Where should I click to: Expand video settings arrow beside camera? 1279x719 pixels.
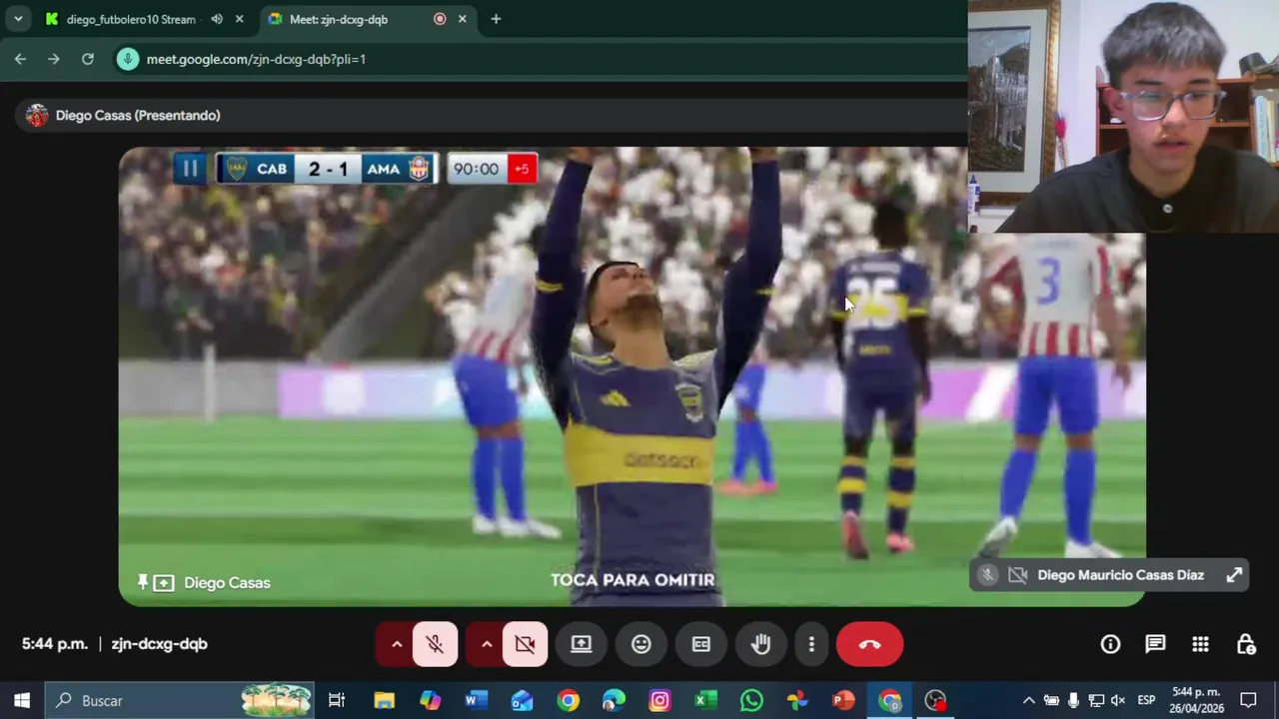(x=486, y=644)
